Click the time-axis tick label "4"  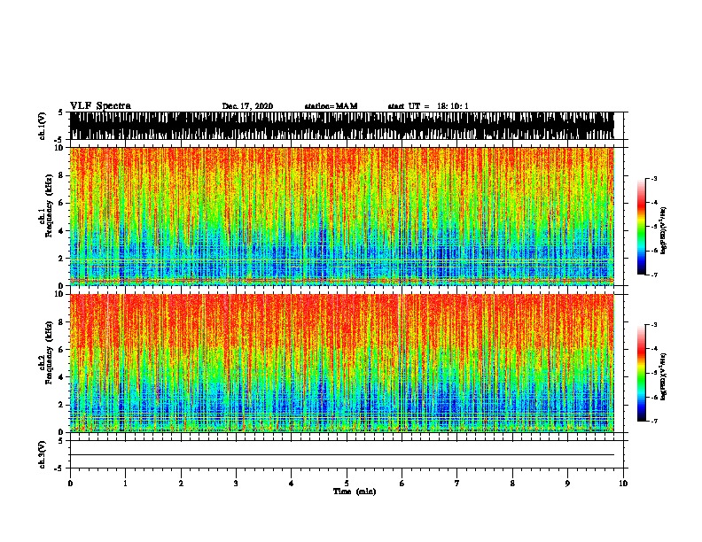click(x=292, y=484)
